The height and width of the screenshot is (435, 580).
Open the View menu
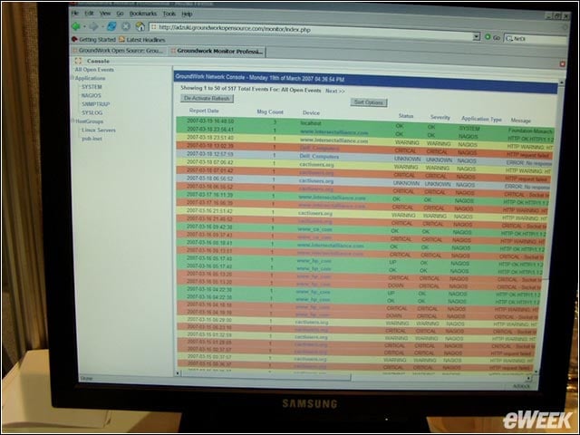(x=105, y=14)
